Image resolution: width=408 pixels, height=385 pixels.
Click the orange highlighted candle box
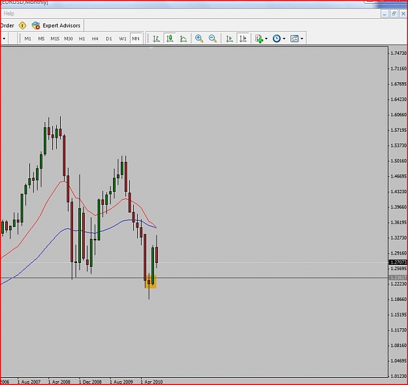151,283
